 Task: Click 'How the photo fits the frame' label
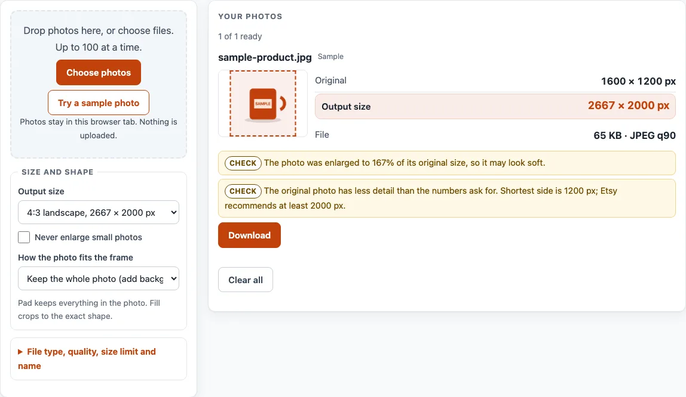76,258
